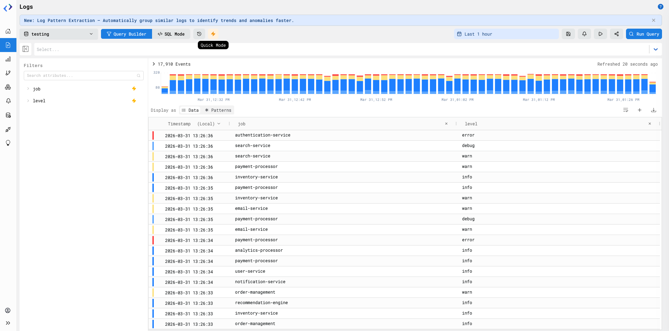Viewport: 669px width, 331px height.
Task: Select the Traces icon in the sidebar
Action: click(x=8, y=73)
